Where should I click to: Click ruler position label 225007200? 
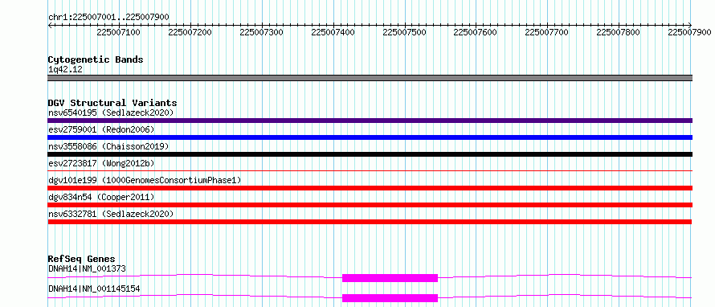[190, 32]
